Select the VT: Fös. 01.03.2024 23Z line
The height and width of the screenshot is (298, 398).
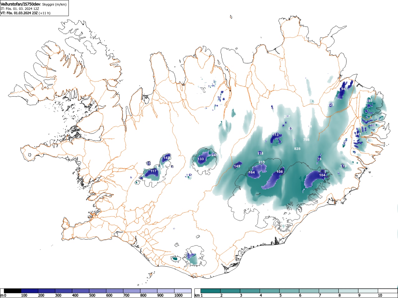click(25, 13)
